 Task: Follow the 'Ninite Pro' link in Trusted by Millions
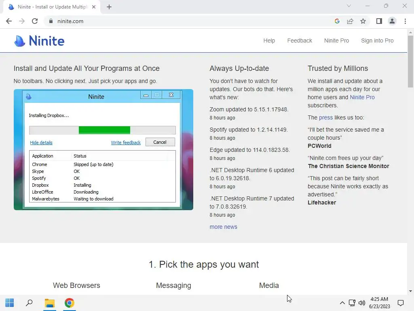pyautogui.click(x=362, y=97)
